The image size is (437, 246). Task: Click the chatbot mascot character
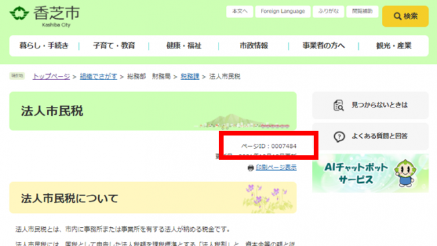[x=405, y=173]
